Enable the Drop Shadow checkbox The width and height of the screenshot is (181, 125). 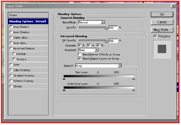pos(11,27)
